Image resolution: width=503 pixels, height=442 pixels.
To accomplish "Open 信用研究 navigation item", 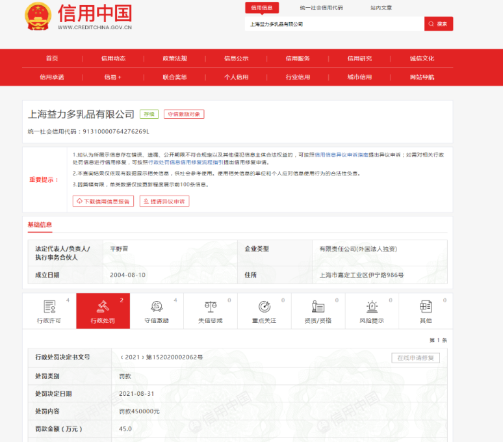I will tap(359, 58).
